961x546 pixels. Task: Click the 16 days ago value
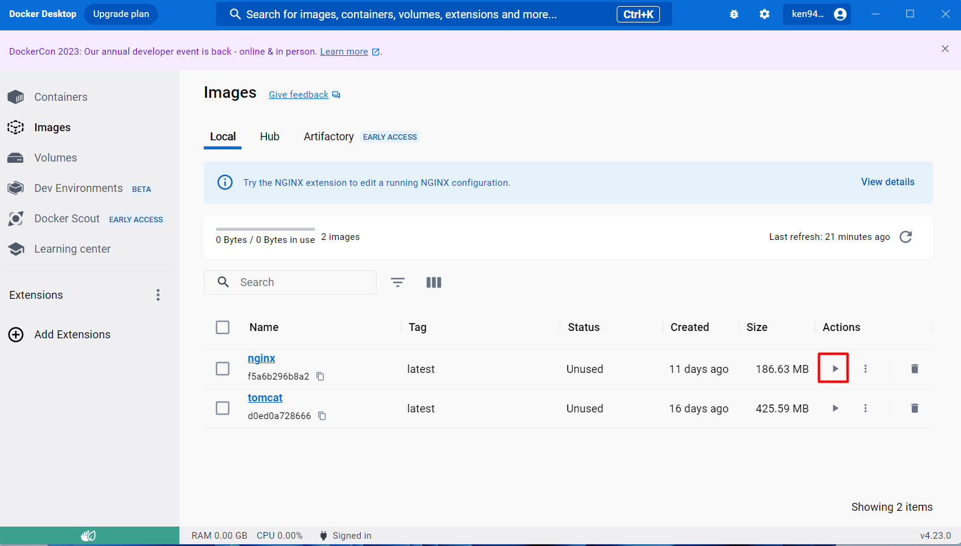[x=699, y=409]
